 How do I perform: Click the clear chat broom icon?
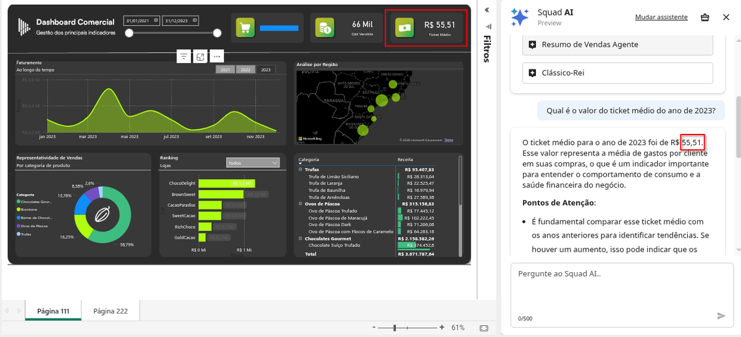pyautogui.click(x=705, y=17)
